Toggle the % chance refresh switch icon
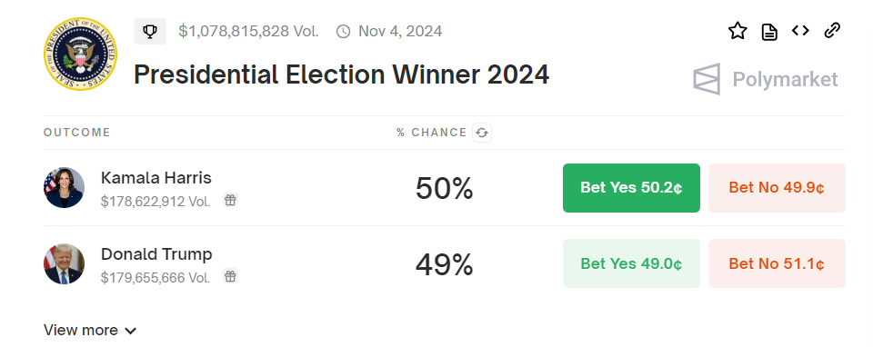The width and height of the screenshot is (873, 347). (482, 133)
